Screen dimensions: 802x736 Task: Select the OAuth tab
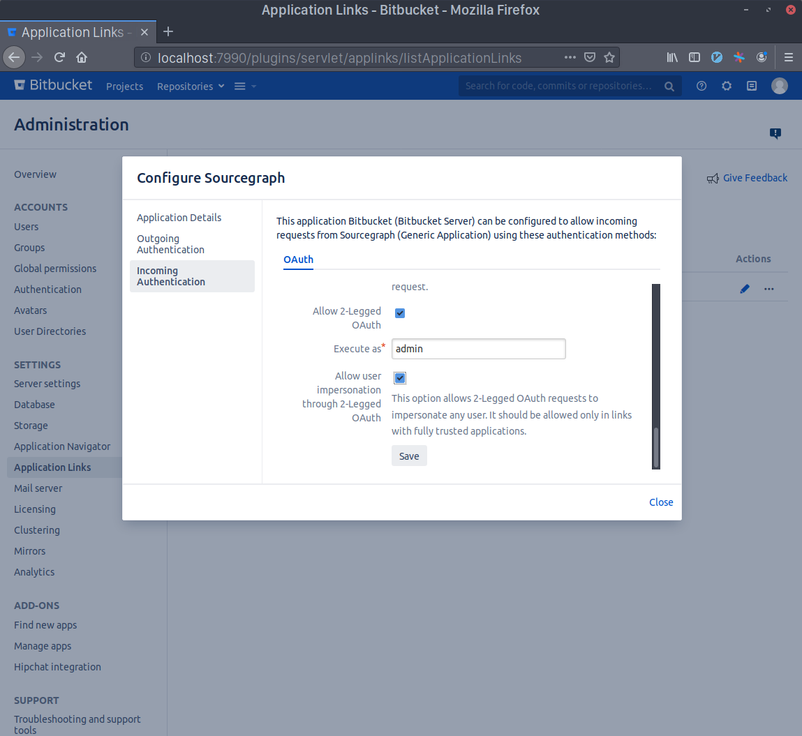pyautogui.click(x=298, y=259)
